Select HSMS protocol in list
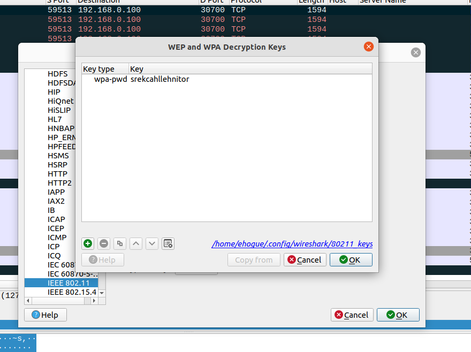The image size is (471, 352). click(58, 156)
